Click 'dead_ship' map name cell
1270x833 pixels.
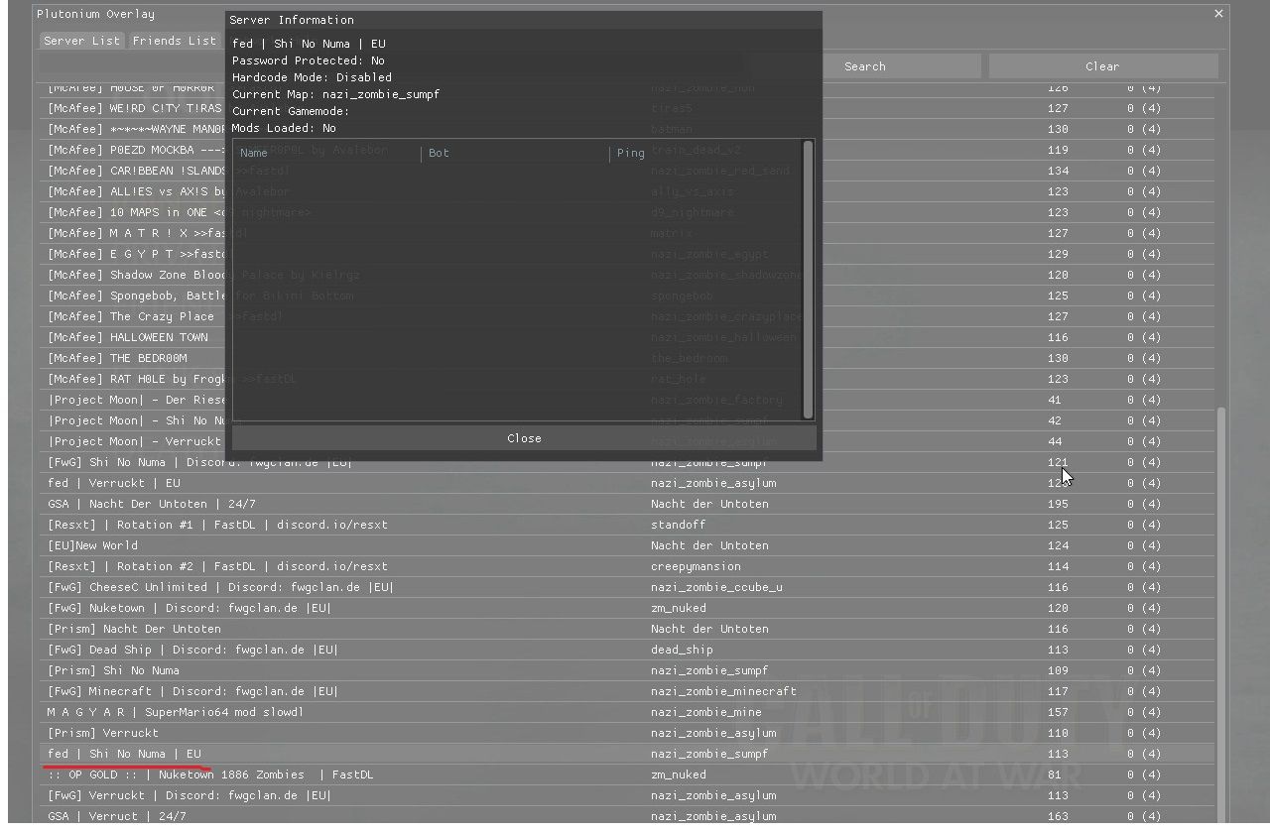[682, 650]
